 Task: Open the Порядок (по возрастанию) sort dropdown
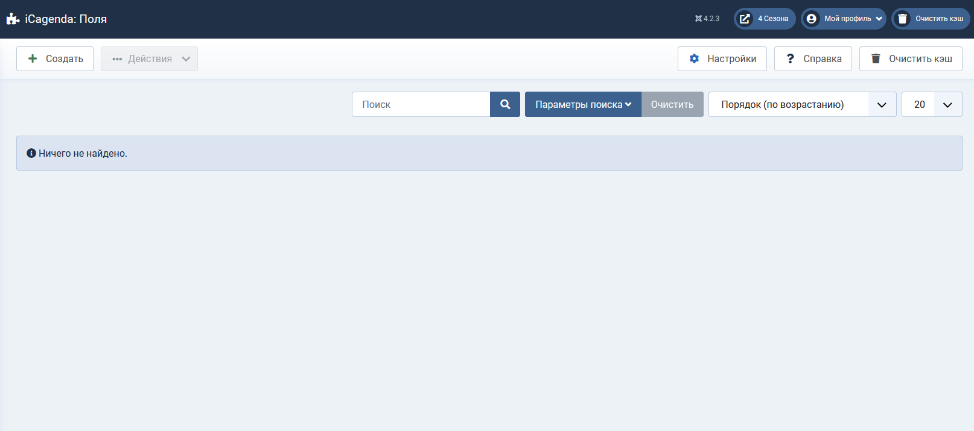pyautogui.click(x=801, y=104)
